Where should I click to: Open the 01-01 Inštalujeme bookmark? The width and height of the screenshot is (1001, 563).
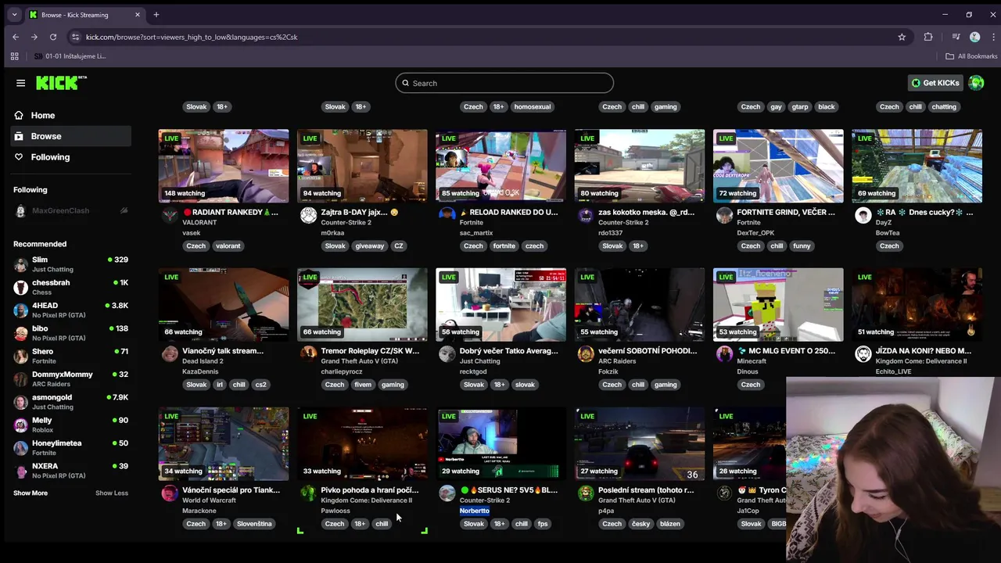(70, 56)
